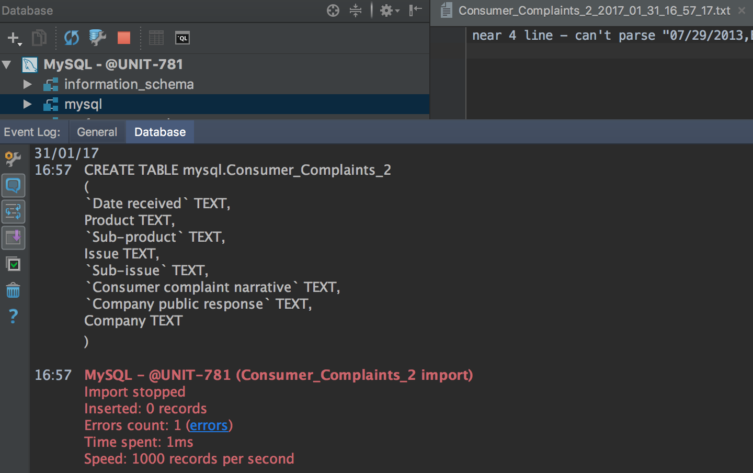
Task: Click in editor error line text
Action: pyautogui.click(x=612, y=36)
